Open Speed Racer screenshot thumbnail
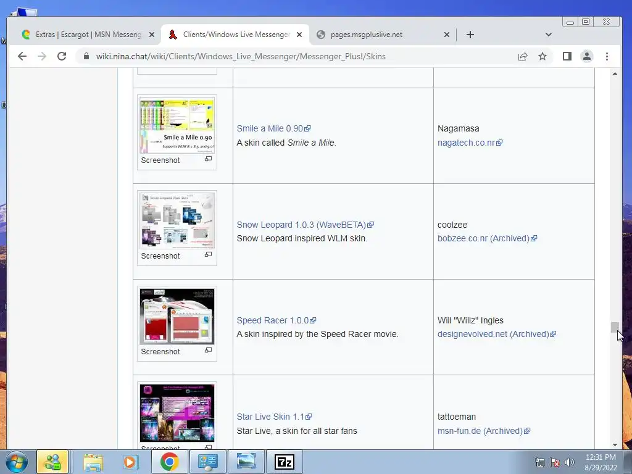 coord(177,317)
